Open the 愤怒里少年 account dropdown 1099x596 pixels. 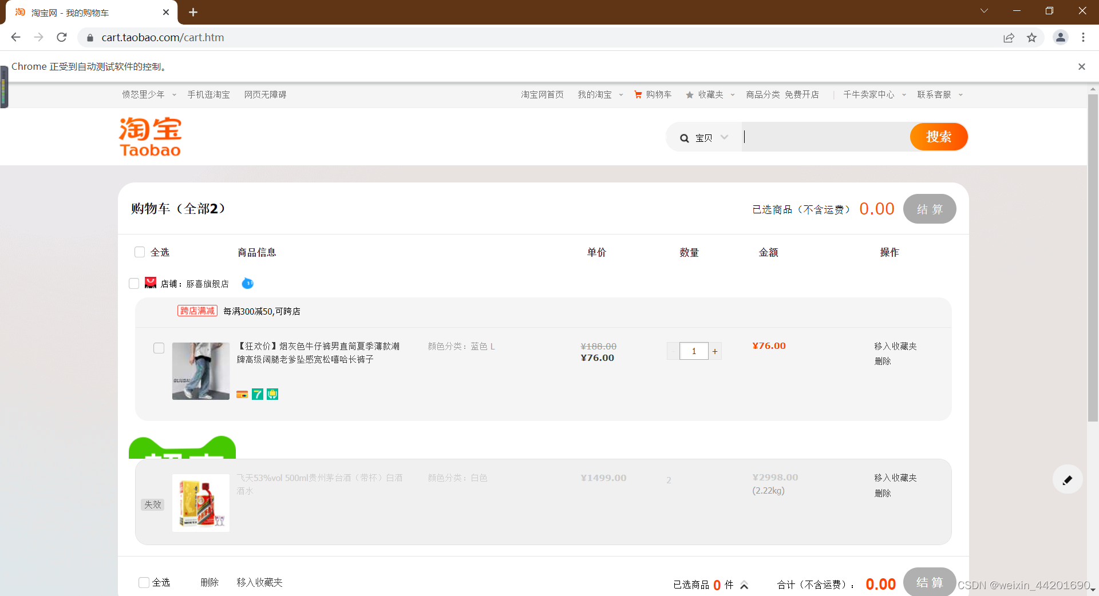tap(149, 94)
